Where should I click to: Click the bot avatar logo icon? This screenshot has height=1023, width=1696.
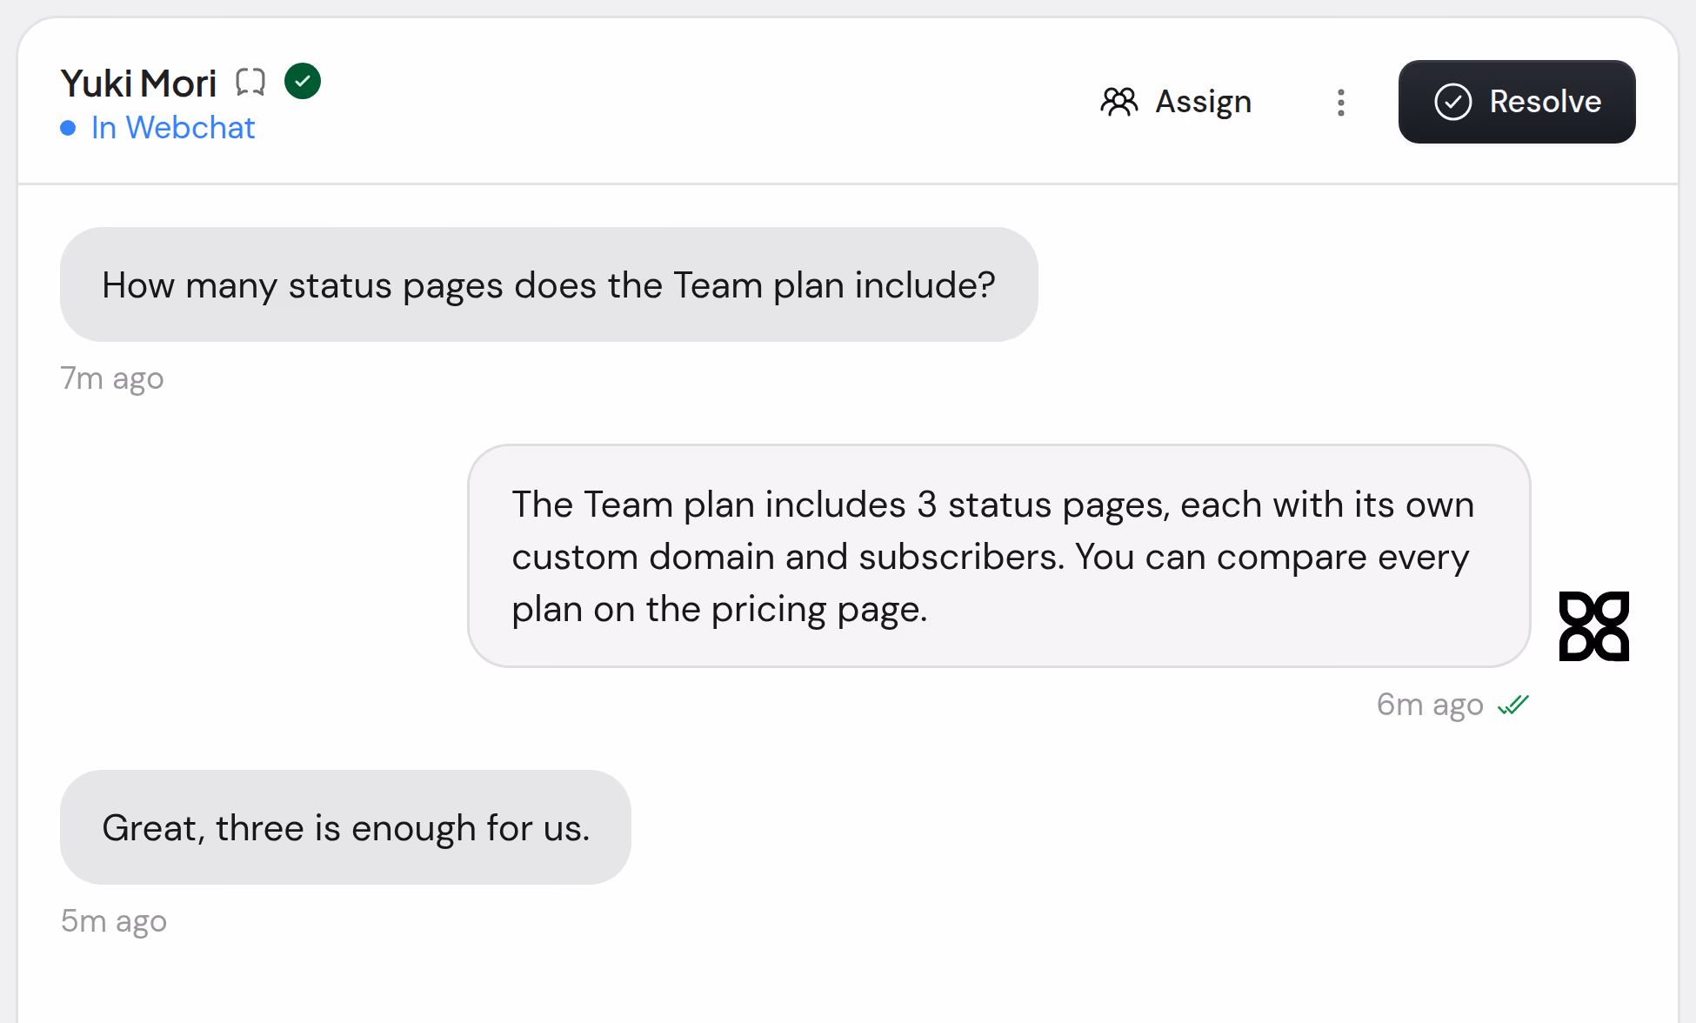coord(1593,626)
